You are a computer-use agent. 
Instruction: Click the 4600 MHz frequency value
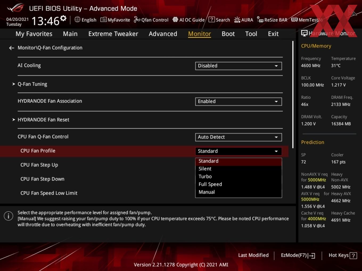coord(311,65)
